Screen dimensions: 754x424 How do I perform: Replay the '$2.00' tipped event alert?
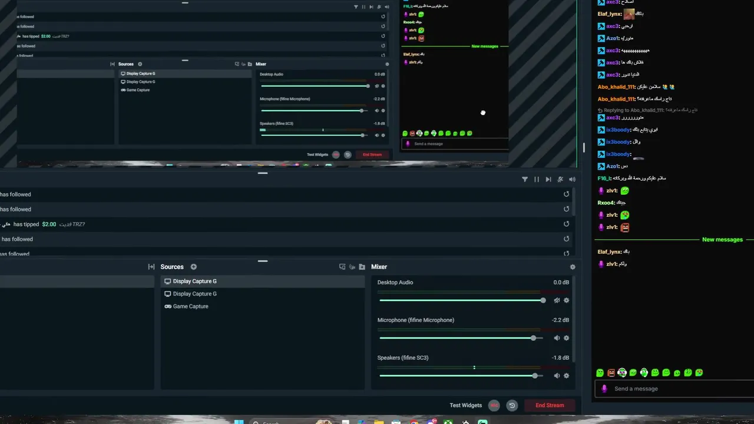pyautogui.click(x=566, y=224)
